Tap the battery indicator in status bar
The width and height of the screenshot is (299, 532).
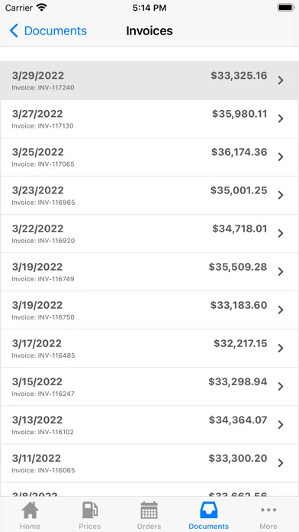(x=286, y=8)
